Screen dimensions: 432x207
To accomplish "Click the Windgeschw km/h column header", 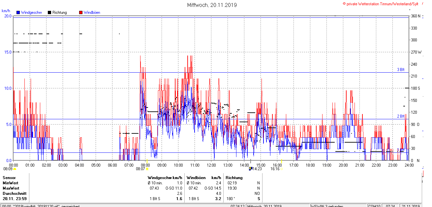I will pyautogui.click(x=165, y=177).
